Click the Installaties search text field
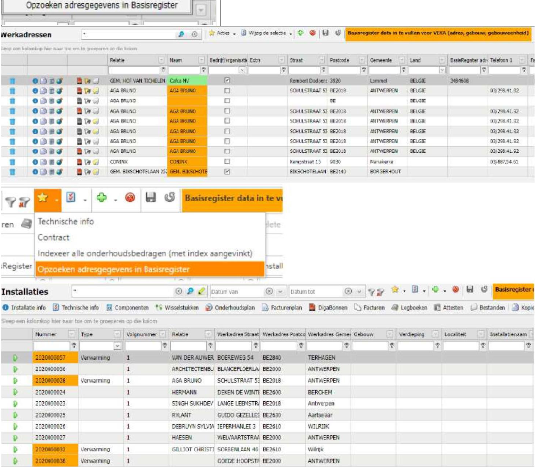535x468 pixels. click(x=123, y=291)
